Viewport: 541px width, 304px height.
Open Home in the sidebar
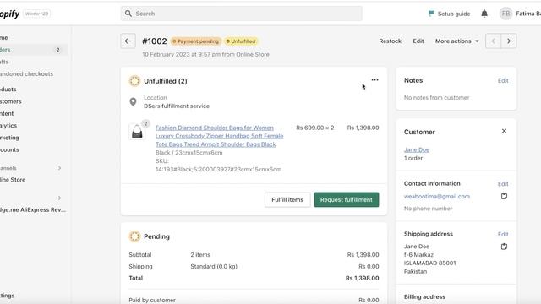point(4,37)
